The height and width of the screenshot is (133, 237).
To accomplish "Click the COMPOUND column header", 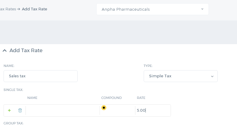I will pos(111,98).
